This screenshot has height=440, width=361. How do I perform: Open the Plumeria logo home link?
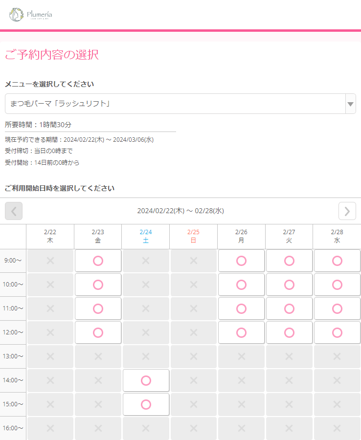[x=31, y=15]
